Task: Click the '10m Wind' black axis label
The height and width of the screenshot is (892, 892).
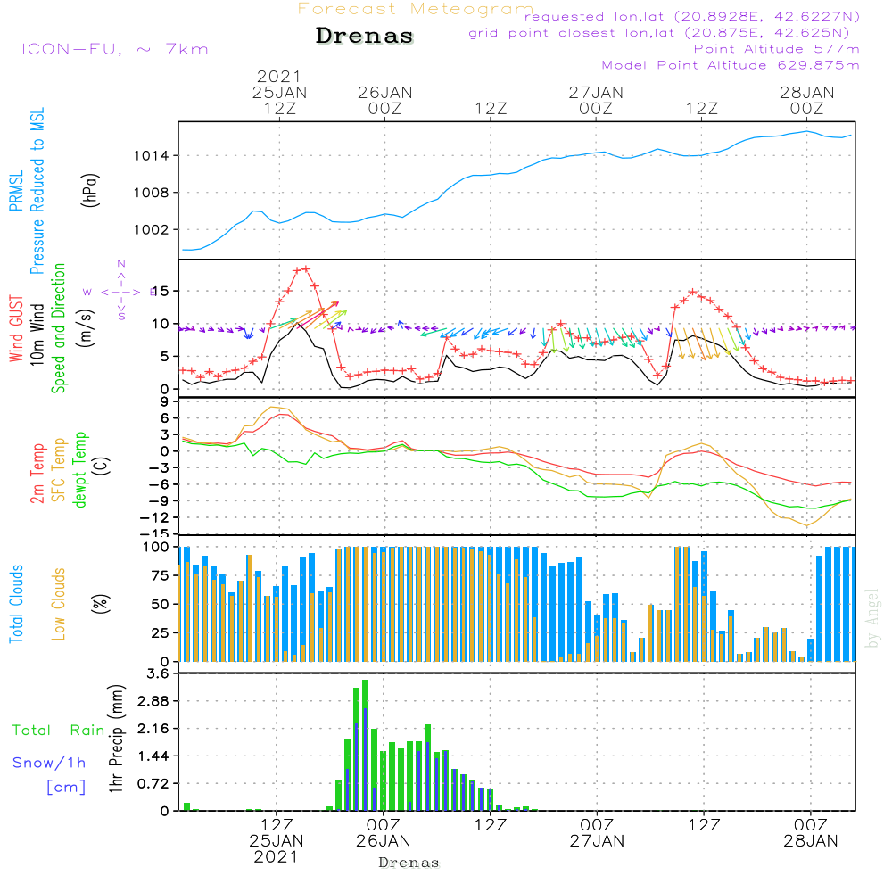Action: click(x=37, y=334)
